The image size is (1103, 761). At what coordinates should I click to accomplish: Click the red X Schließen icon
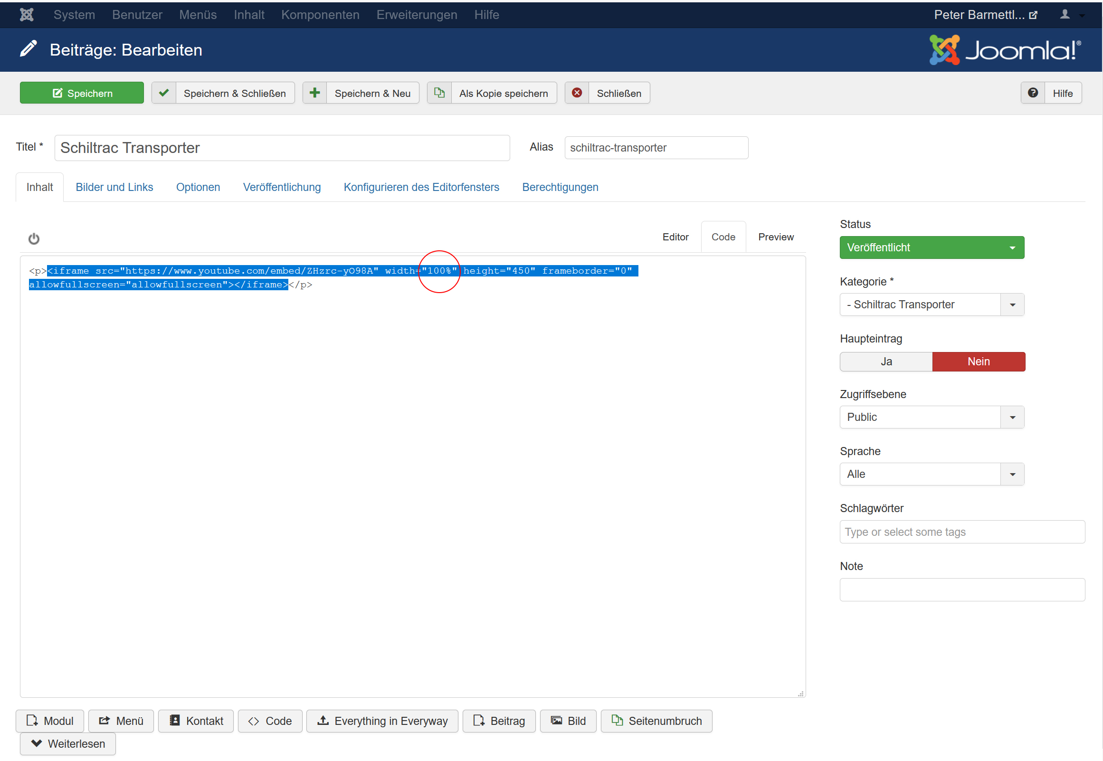click(x=577, y=93)
